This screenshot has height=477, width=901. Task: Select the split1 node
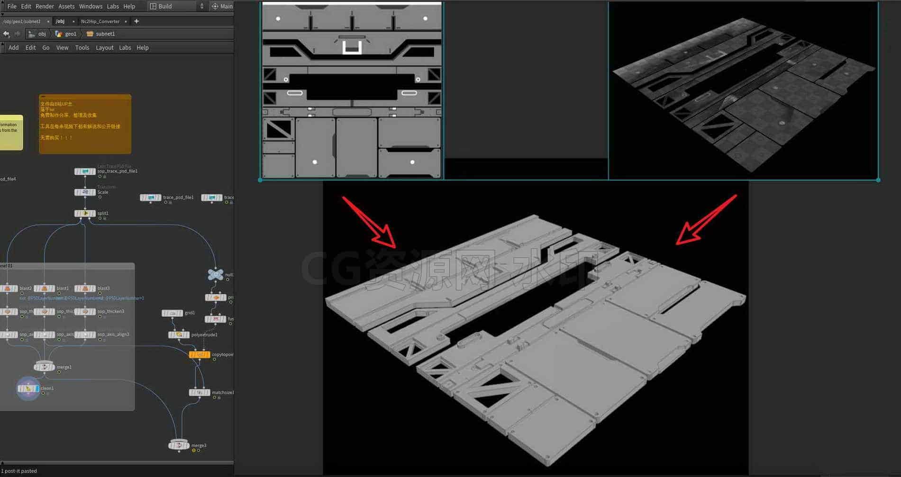[x=85, y=213]
